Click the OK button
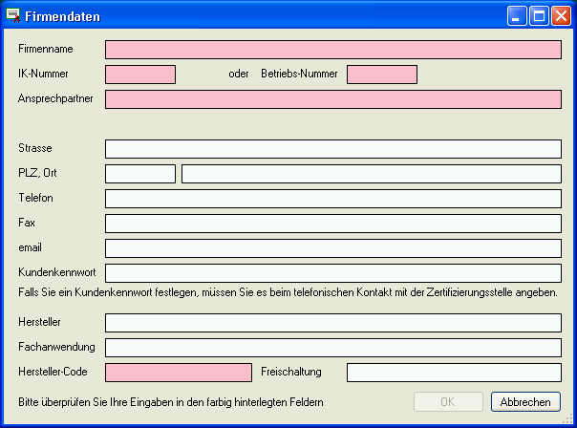The image size is (577, 428). (x=448, y=402)
